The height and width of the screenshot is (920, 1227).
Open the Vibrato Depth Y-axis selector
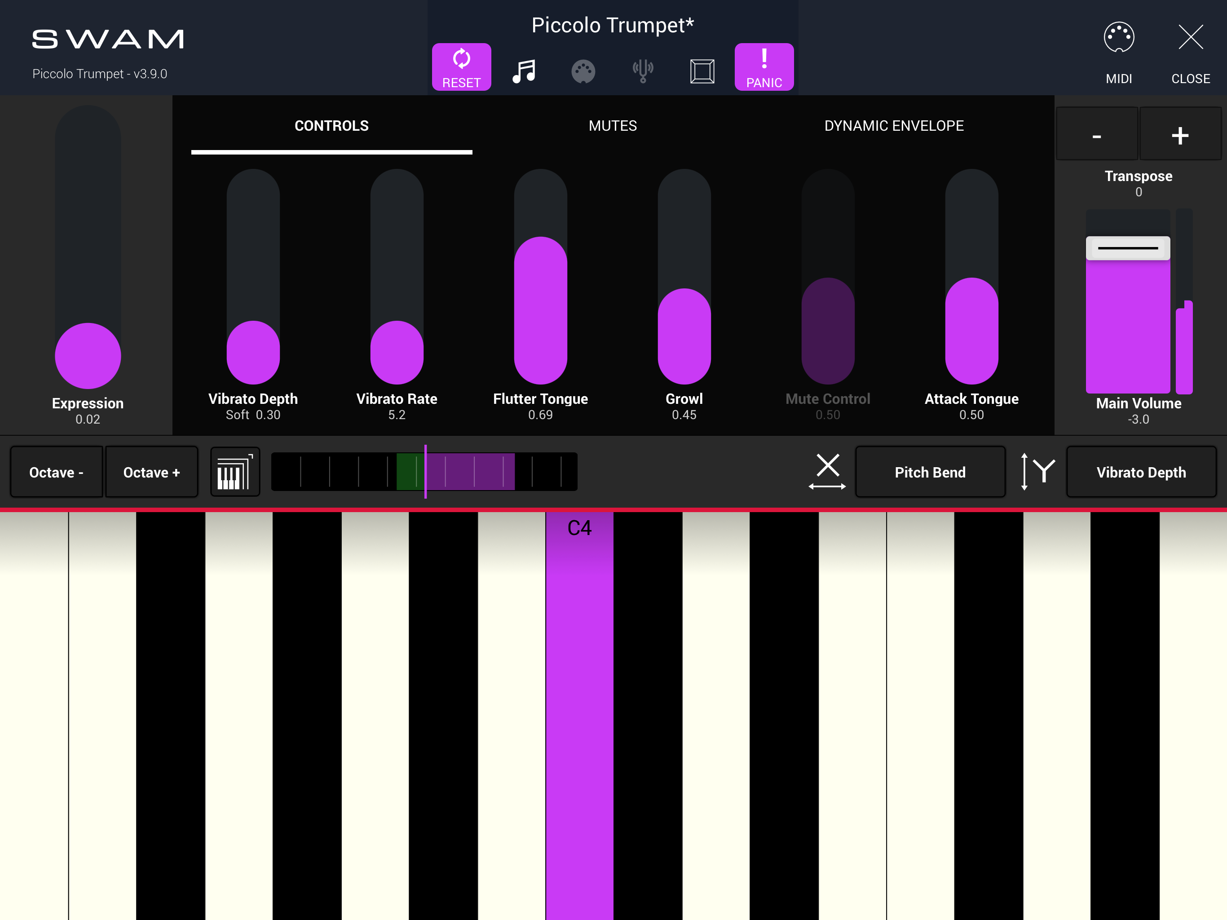point(1142,472)
